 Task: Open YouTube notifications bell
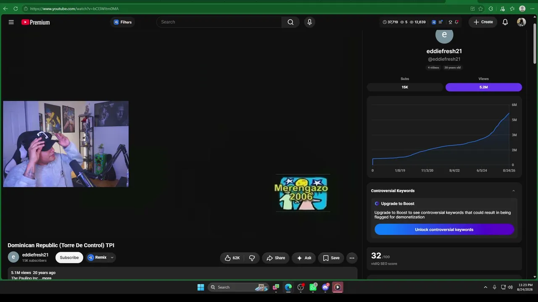coord(505,22)
